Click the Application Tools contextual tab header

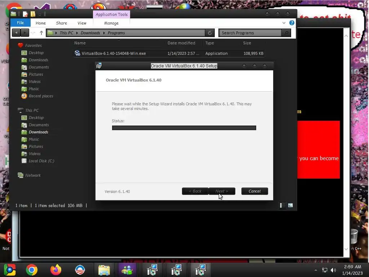(112, 14)
